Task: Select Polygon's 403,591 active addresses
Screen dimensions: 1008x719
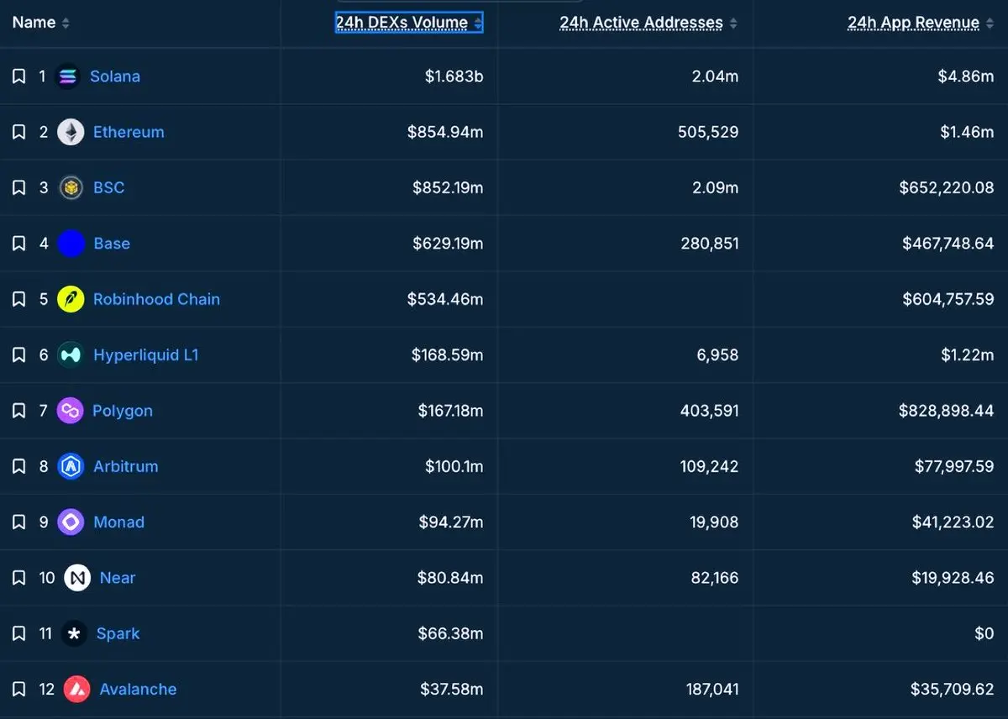Action: coord(708,411)
